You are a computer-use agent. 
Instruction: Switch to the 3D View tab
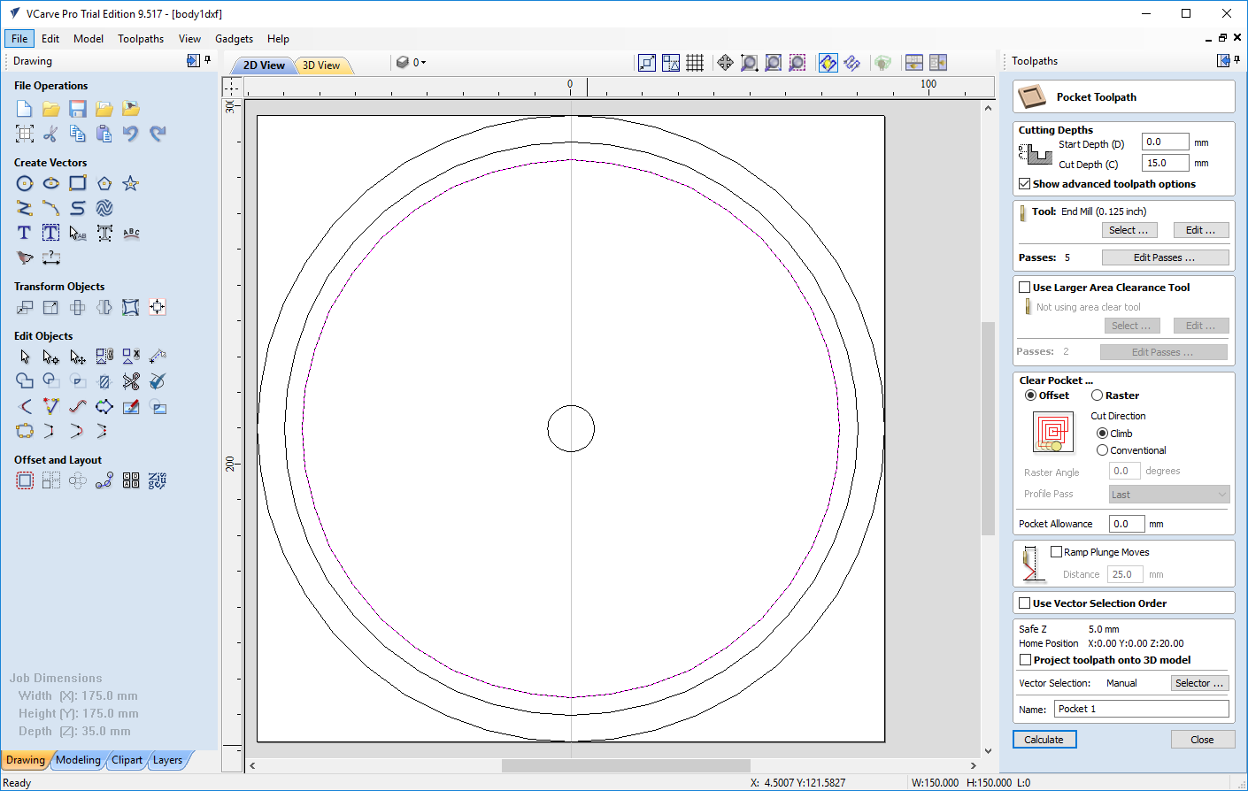[x=321, y=65]
